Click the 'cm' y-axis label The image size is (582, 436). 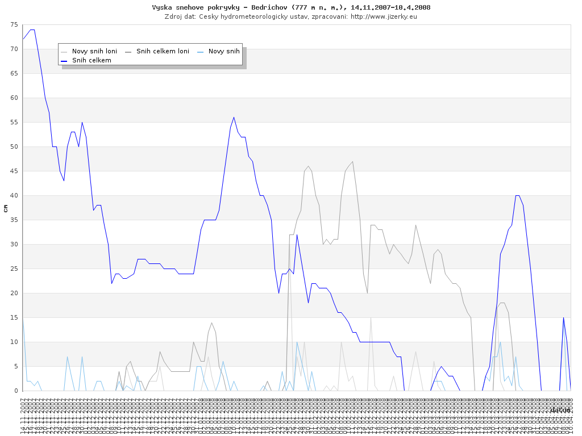pyautogui.click(x=6, y=208)
